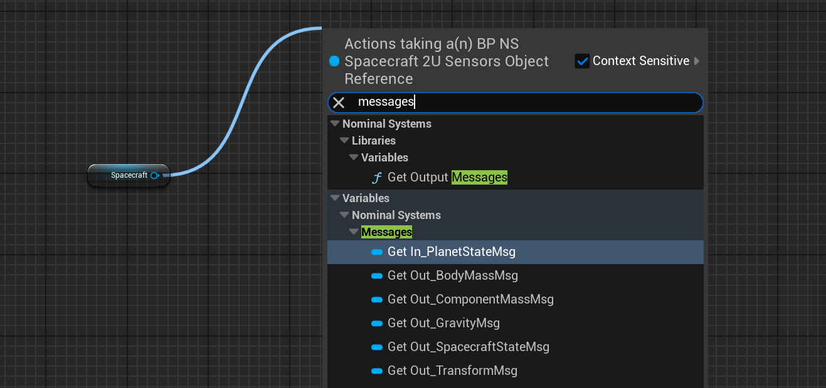Click the pin icon next to Get In_PlanetStateMsg

pyautogui.click(x=376, y=252)
